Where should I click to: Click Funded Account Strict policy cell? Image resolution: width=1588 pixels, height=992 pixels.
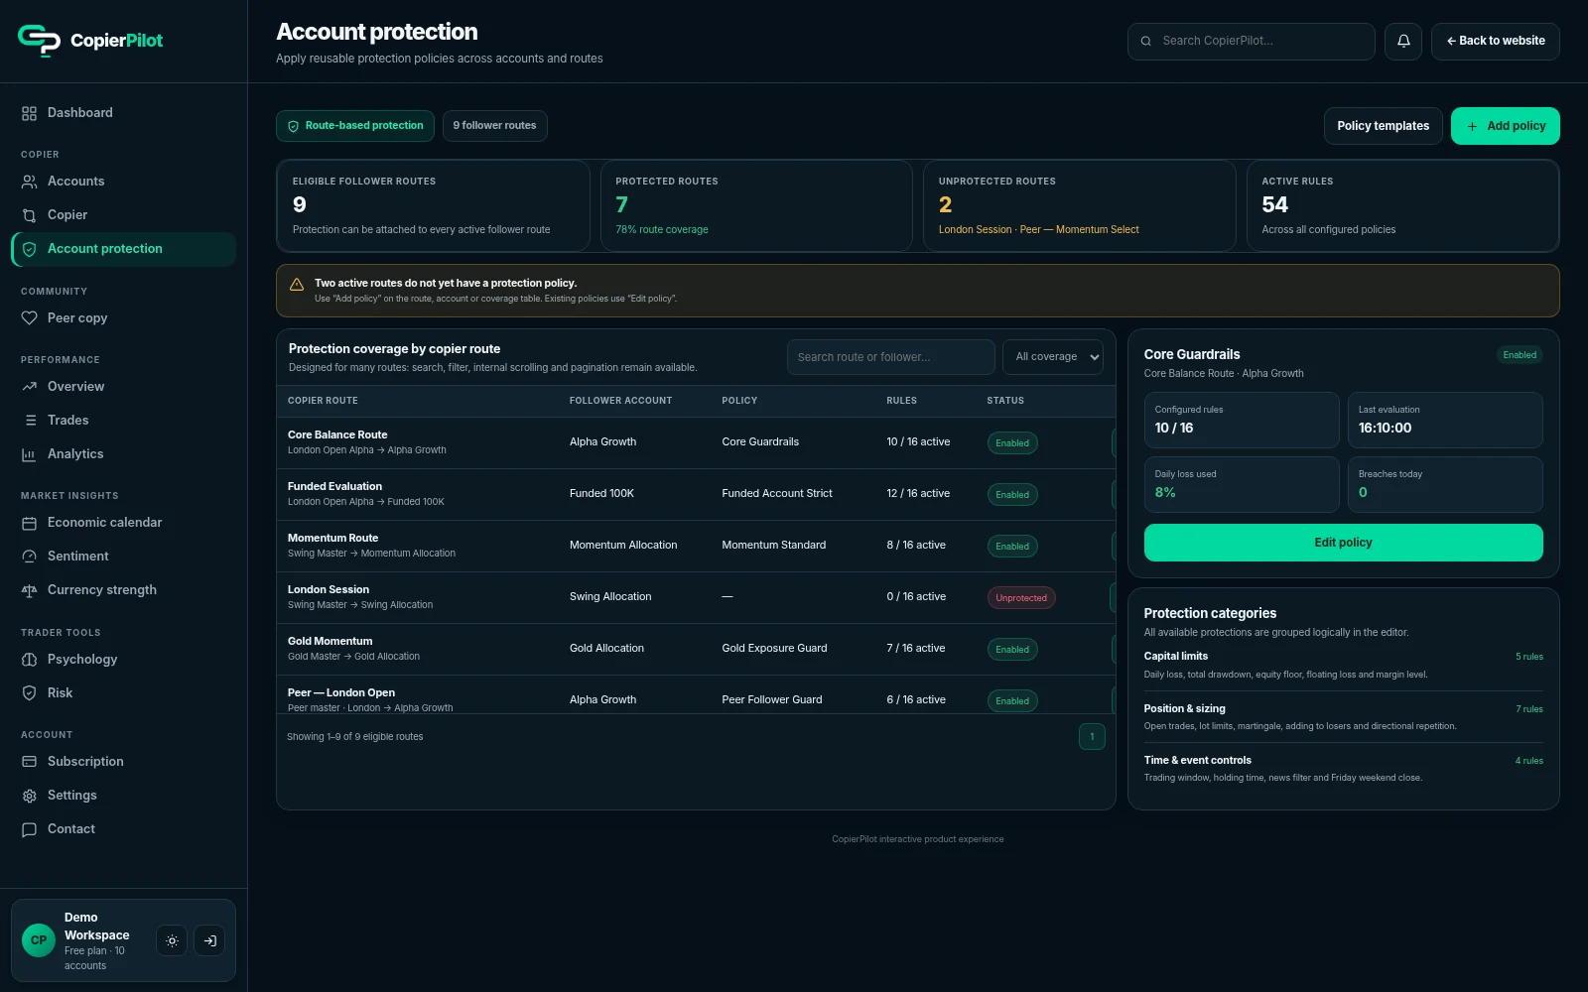pos(777,493)
